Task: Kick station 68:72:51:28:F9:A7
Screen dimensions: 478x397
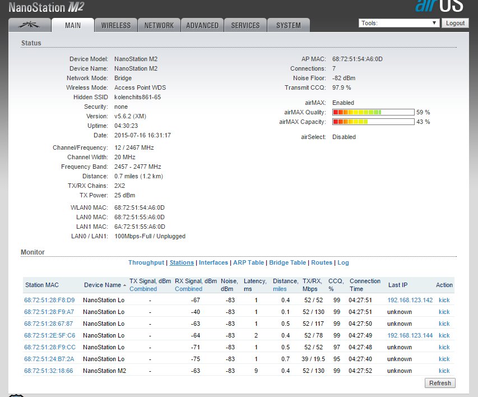Action: pos(444,312)
